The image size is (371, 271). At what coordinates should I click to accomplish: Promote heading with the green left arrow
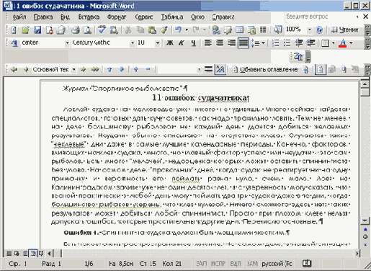tap(26, 70)
